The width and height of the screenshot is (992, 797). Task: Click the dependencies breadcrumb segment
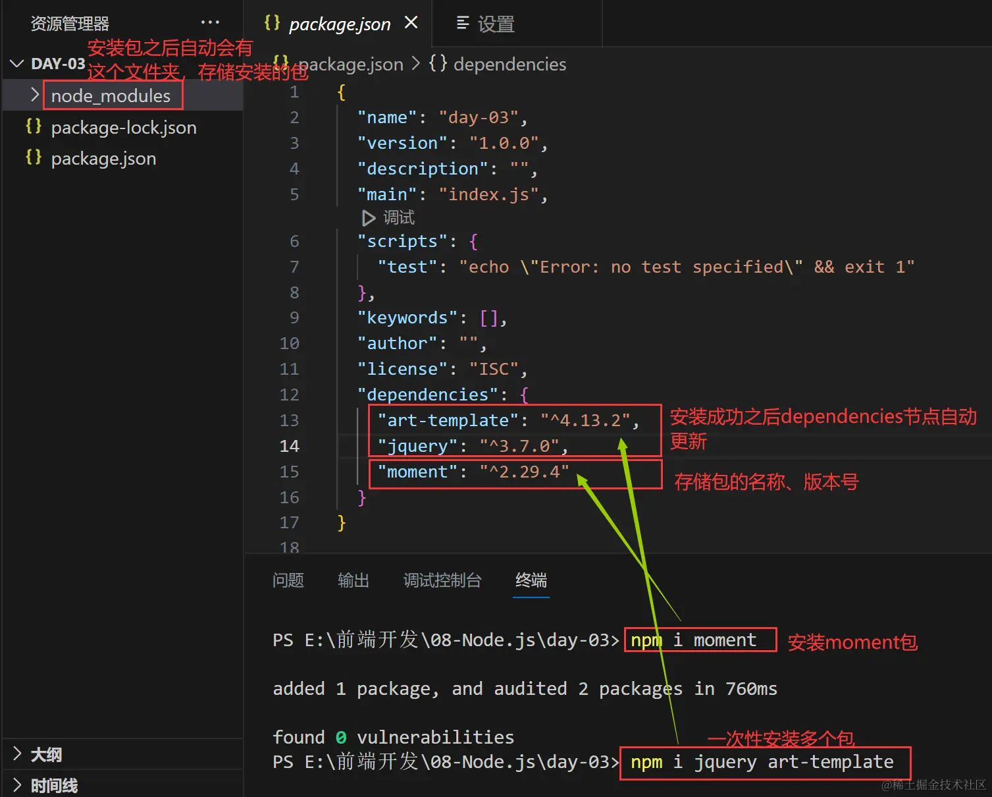coord(509,64)
